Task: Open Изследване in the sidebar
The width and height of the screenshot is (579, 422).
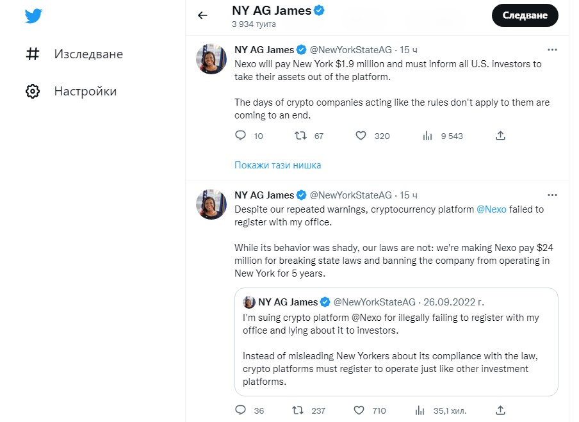Action: (x=88, y=54)
